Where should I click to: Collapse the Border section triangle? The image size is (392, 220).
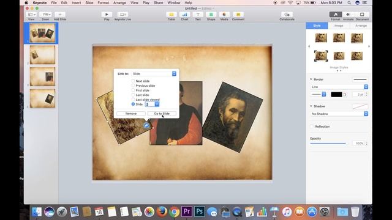click(x=311, y=79)
